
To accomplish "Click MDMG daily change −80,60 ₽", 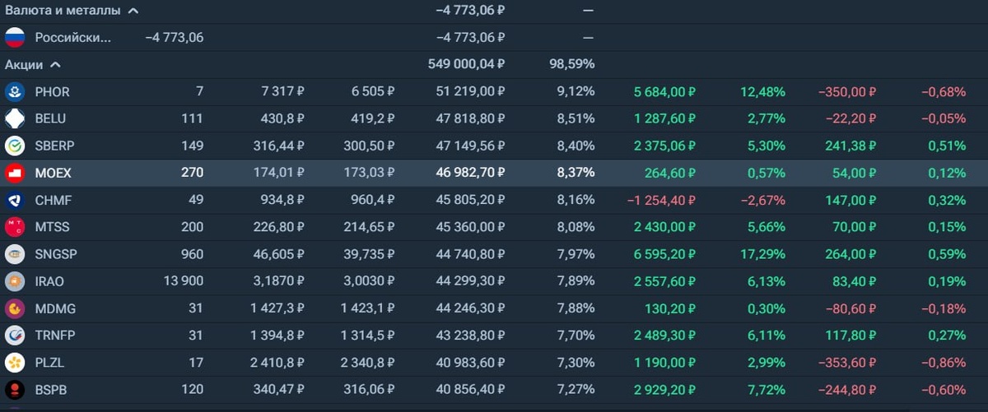I will tap(851, 309).
